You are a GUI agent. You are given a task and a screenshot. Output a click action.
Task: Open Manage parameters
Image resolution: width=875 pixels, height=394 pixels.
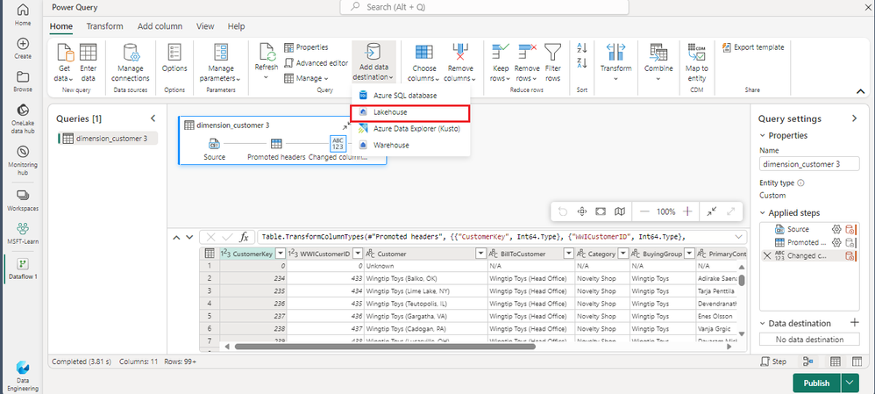pos(220,62)
